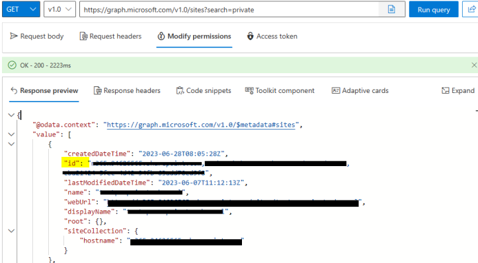Open the $metadata#sites link
This screenshot has height=263, width=478.
201,125
